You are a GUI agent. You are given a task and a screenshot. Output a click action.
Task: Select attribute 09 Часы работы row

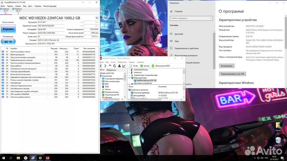click(x=49, y=66)
